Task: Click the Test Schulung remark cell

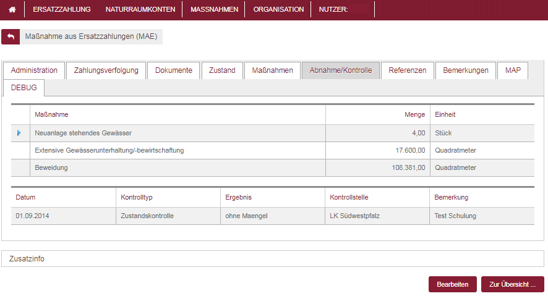Action: (x=482, y=216)
